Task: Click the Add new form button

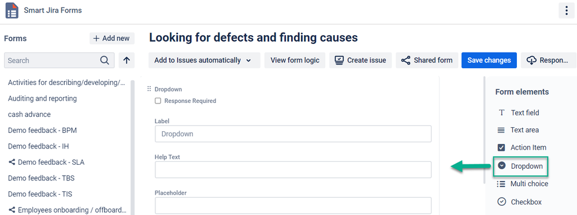Action: 112,38
